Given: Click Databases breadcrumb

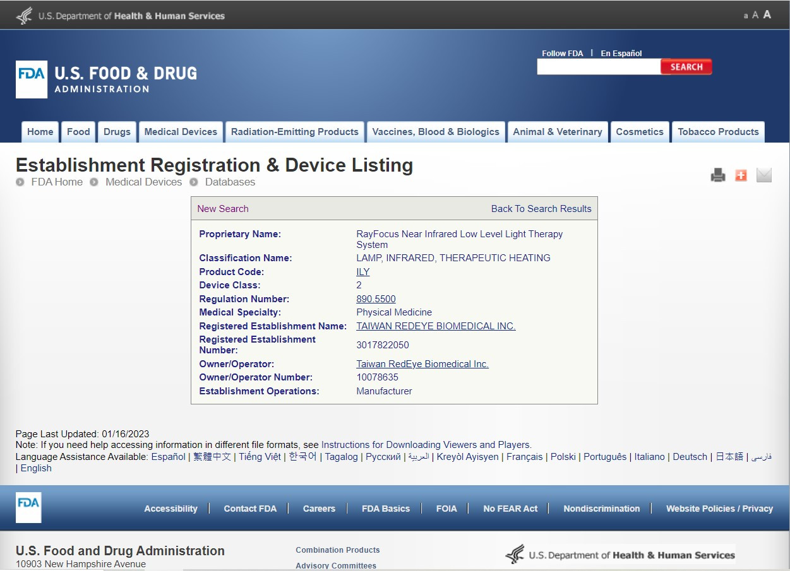Looking at the screenshot, I should pyautogui.click(x=230, y=182).
